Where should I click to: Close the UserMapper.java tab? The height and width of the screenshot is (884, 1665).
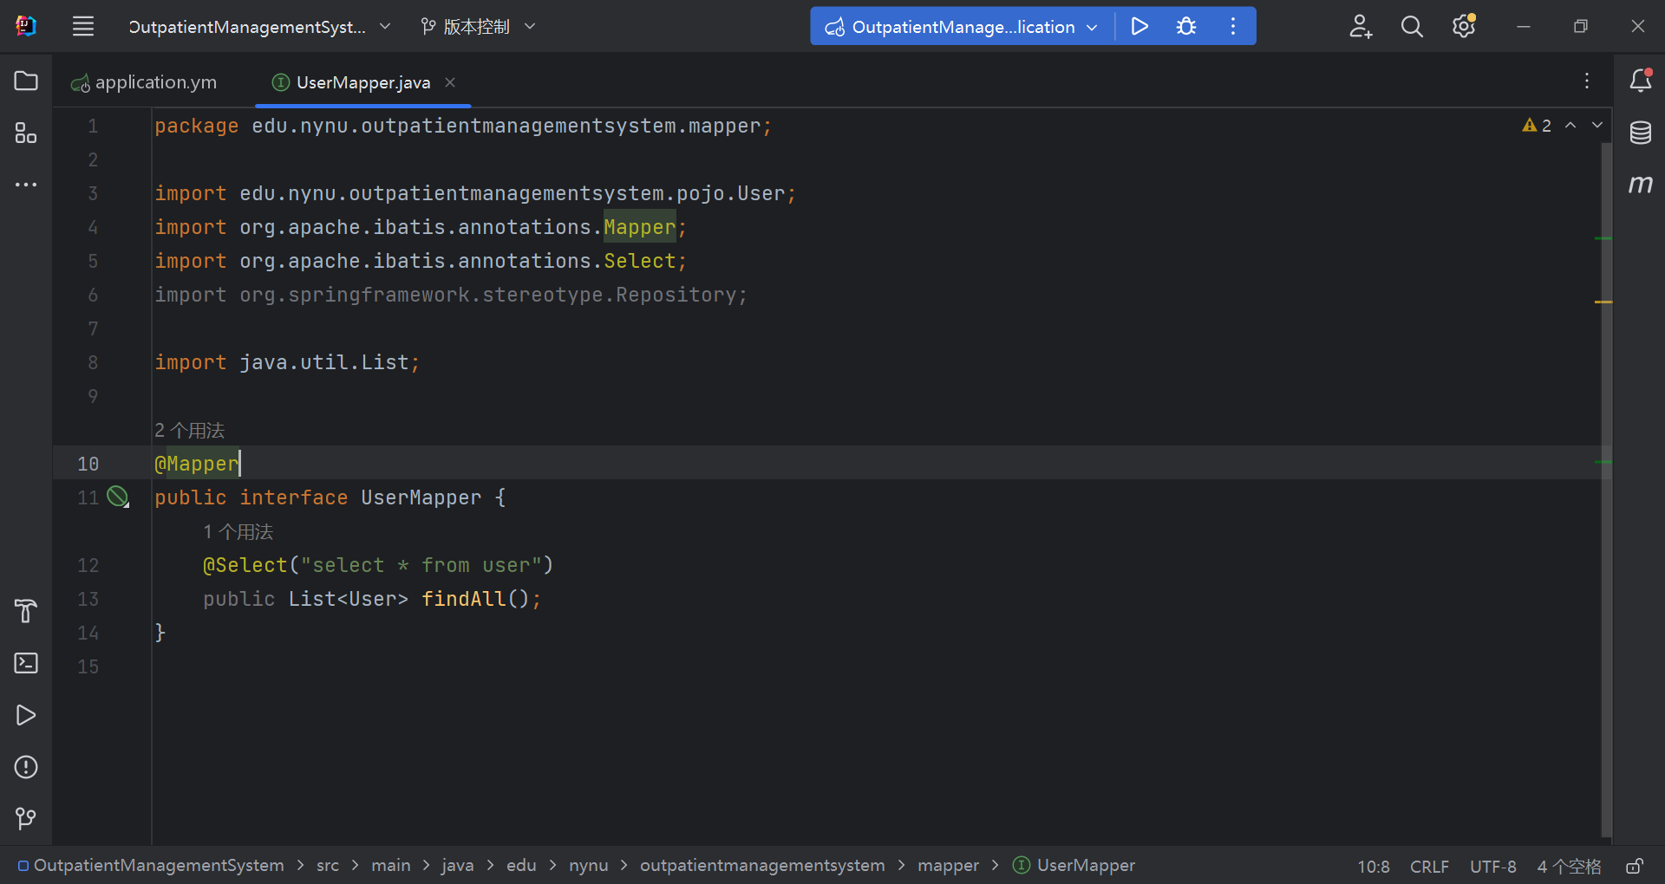tap(450, 82)
